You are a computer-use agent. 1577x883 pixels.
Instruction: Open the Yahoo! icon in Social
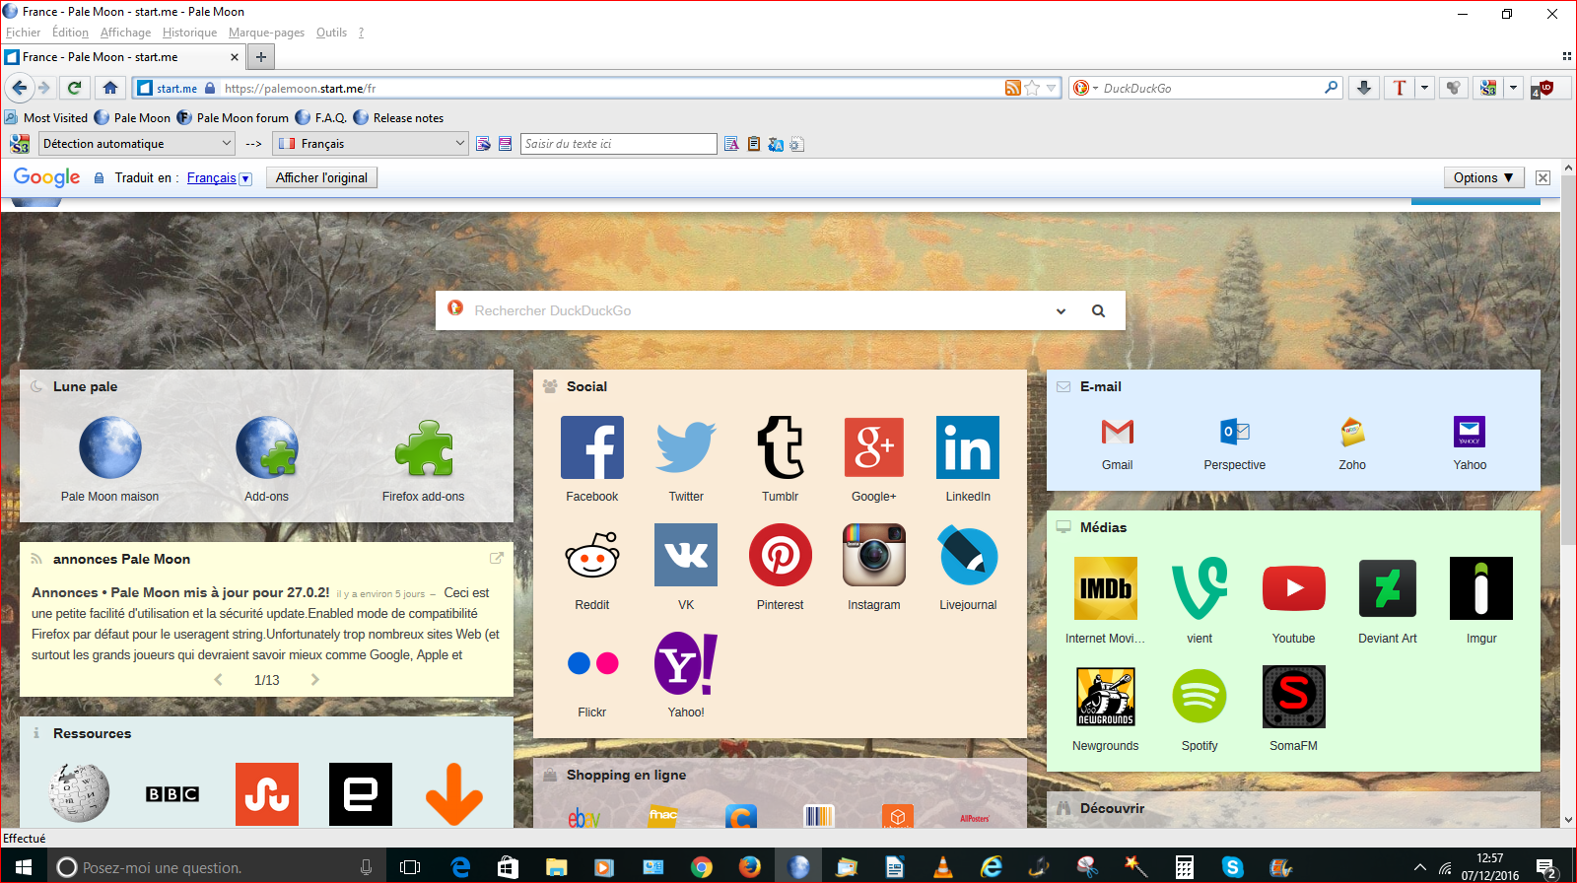click(x=686, y=663)
